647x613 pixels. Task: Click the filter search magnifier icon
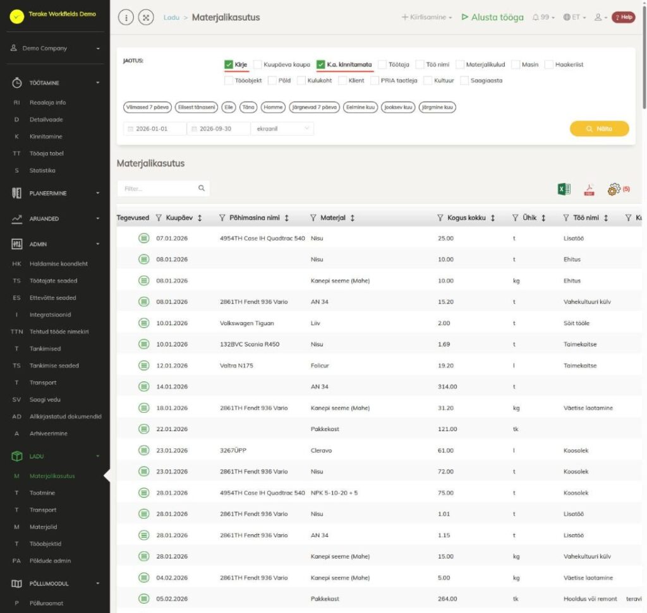202,188
